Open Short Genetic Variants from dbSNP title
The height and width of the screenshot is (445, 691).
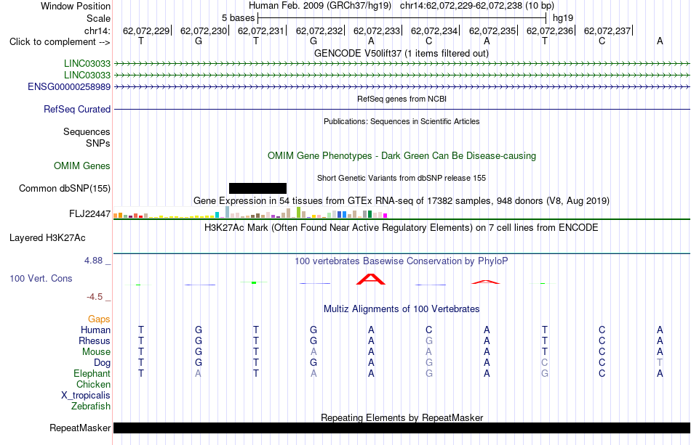pos(402,178)
